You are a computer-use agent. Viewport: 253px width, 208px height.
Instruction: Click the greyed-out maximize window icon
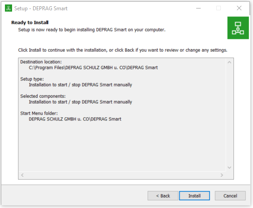pyautogui.click(x=219, y=8)
